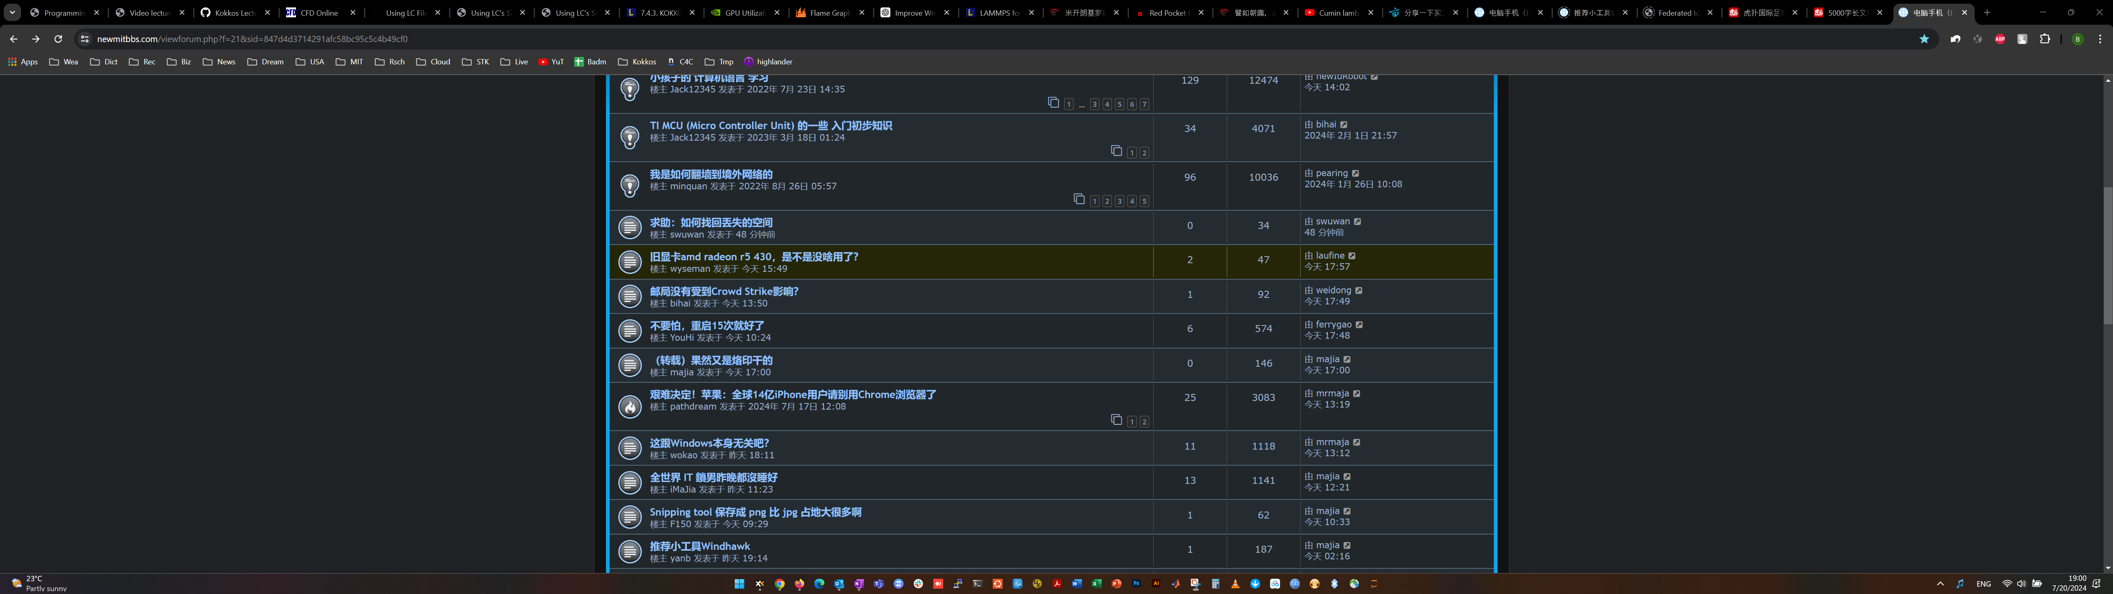Open thread about amd radeon r5 430
This screenshot has height=594, width=2113.
(x=754, y=257)
